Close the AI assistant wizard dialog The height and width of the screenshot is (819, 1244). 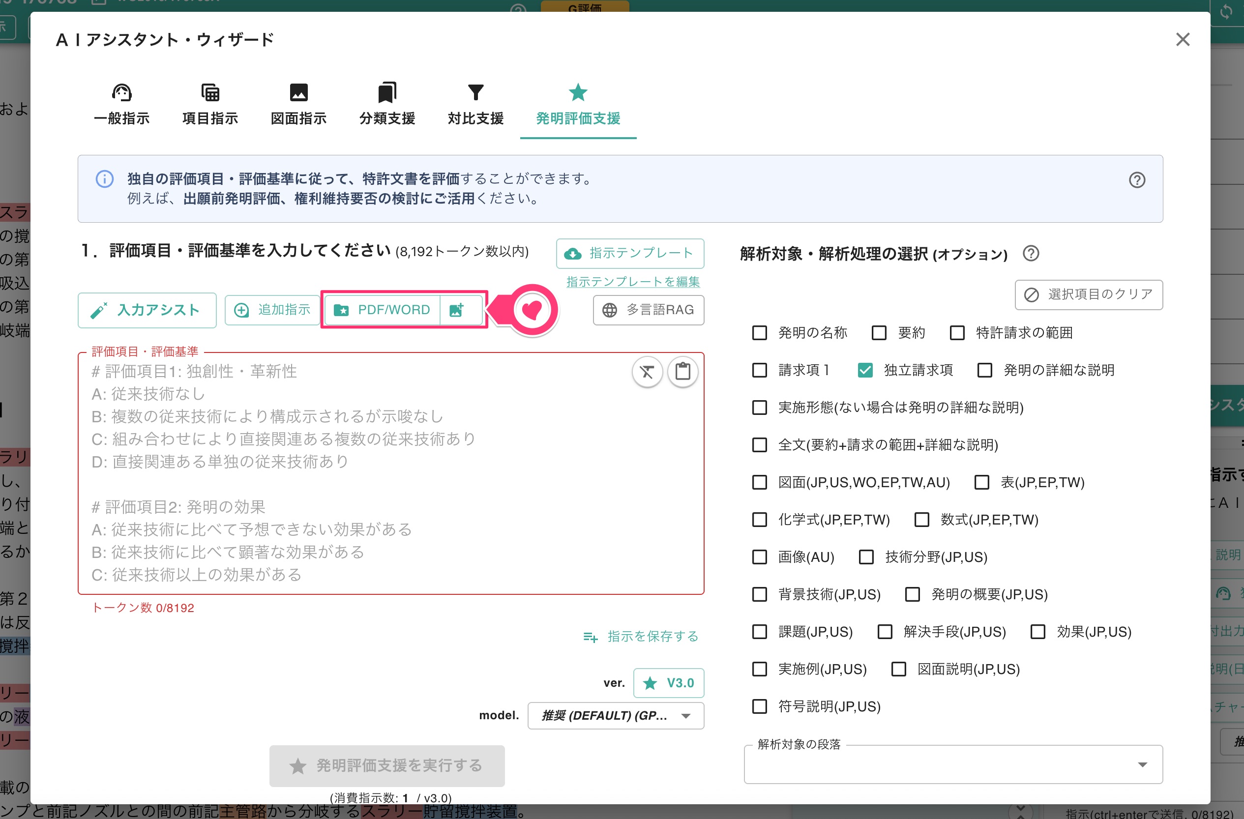click(x=1183, y=40)
